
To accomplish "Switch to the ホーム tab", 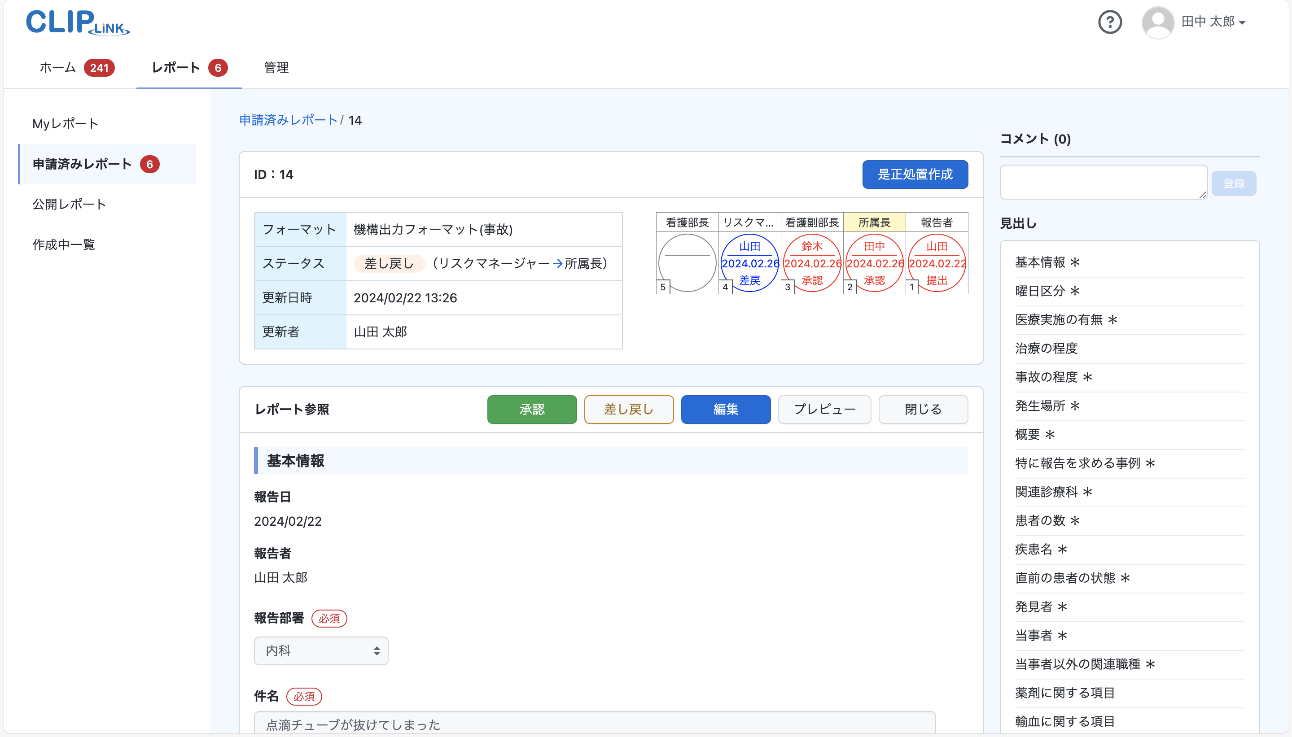I will [57, 67].
